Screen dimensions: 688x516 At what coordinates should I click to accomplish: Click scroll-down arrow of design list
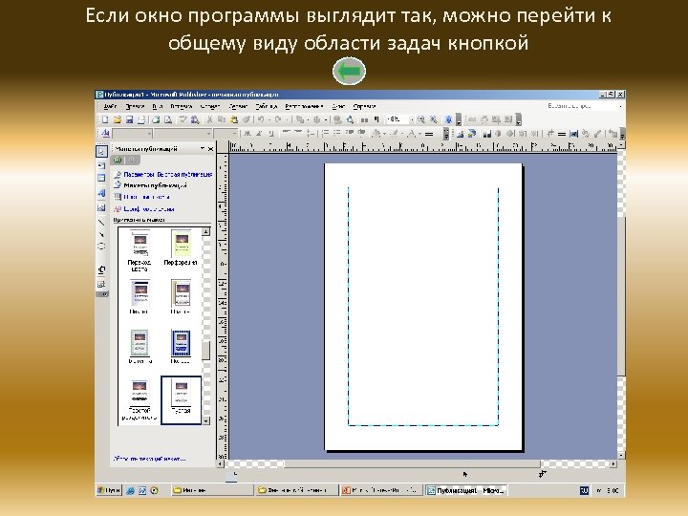coord(205,420)
